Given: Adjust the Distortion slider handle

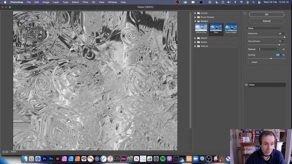Looking at the screenshot, I should click(284, 37).
